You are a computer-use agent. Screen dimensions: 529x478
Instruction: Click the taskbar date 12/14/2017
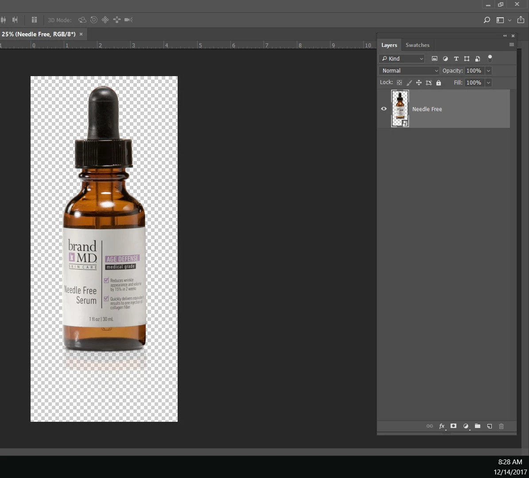(510, 472)
